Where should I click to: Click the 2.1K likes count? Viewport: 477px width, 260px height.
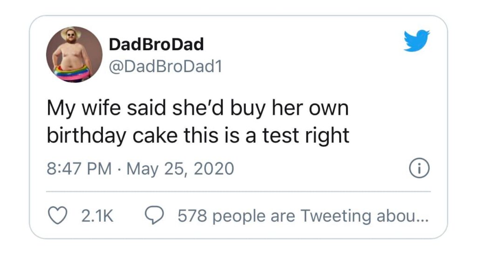coord(97,216)
